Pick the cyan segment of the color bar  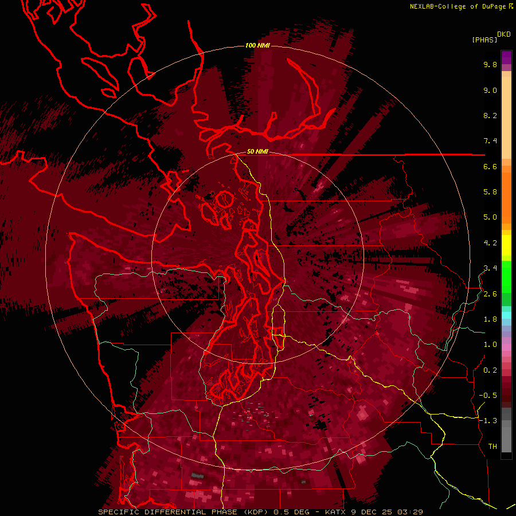click(x=506, y=315)
